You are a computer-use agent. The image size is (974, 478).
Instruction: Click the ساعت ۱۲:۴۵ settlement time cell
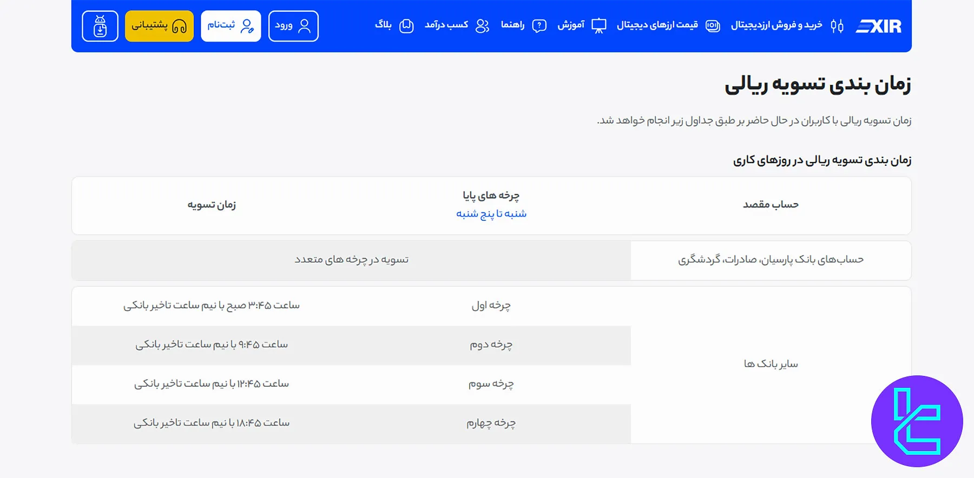coord(212,384)
